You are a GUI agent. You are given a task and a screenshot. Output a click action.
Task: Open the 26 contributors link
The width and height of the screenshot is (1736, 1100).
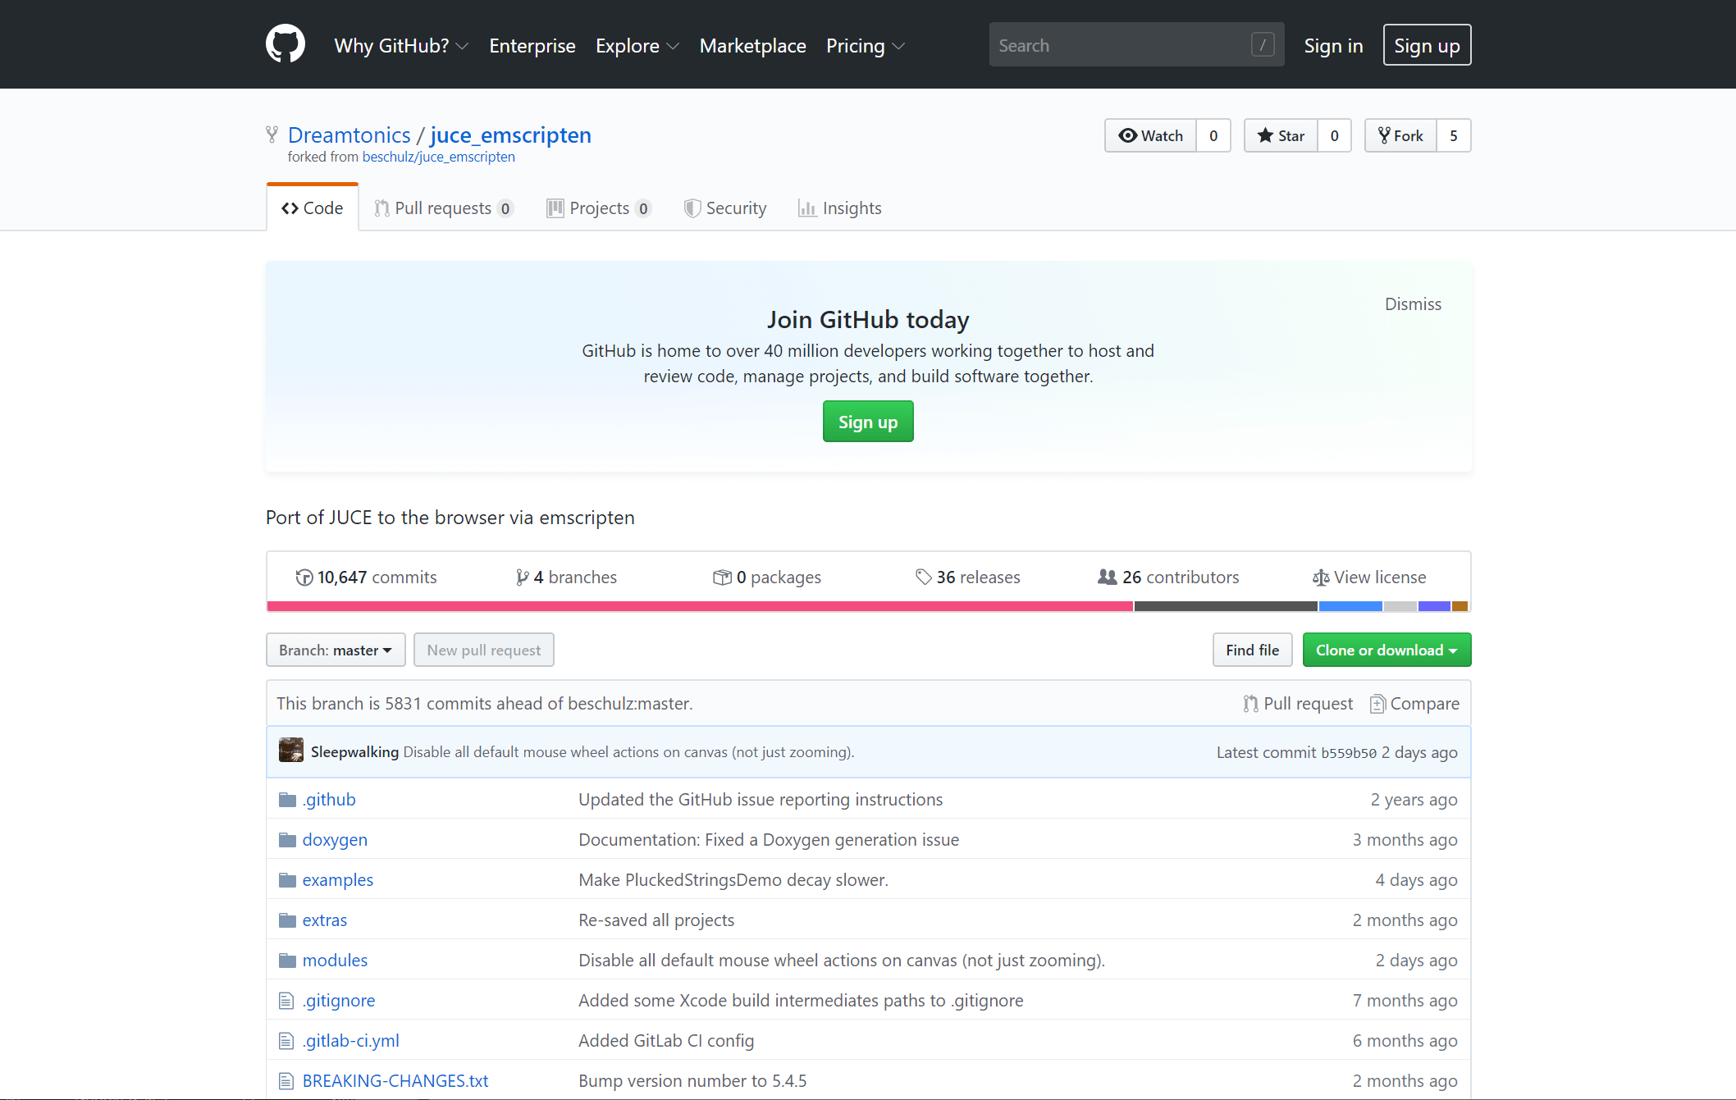(1168, 577)
